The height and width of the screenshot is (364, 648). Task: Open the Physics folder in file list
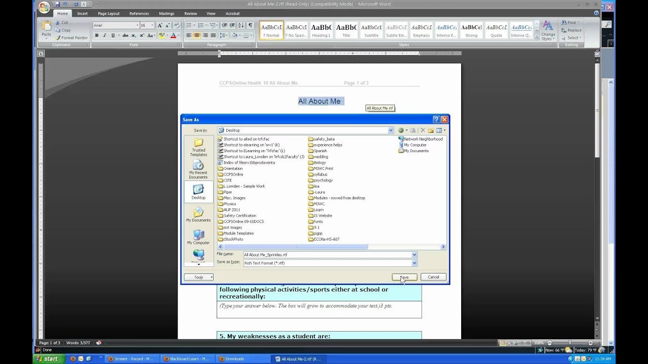coord(227,204)
